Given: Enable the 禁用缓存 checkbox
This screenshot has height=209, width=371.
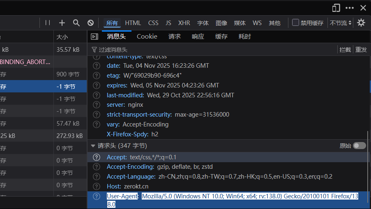Looking at the screenshot, I should pos(295,23).
